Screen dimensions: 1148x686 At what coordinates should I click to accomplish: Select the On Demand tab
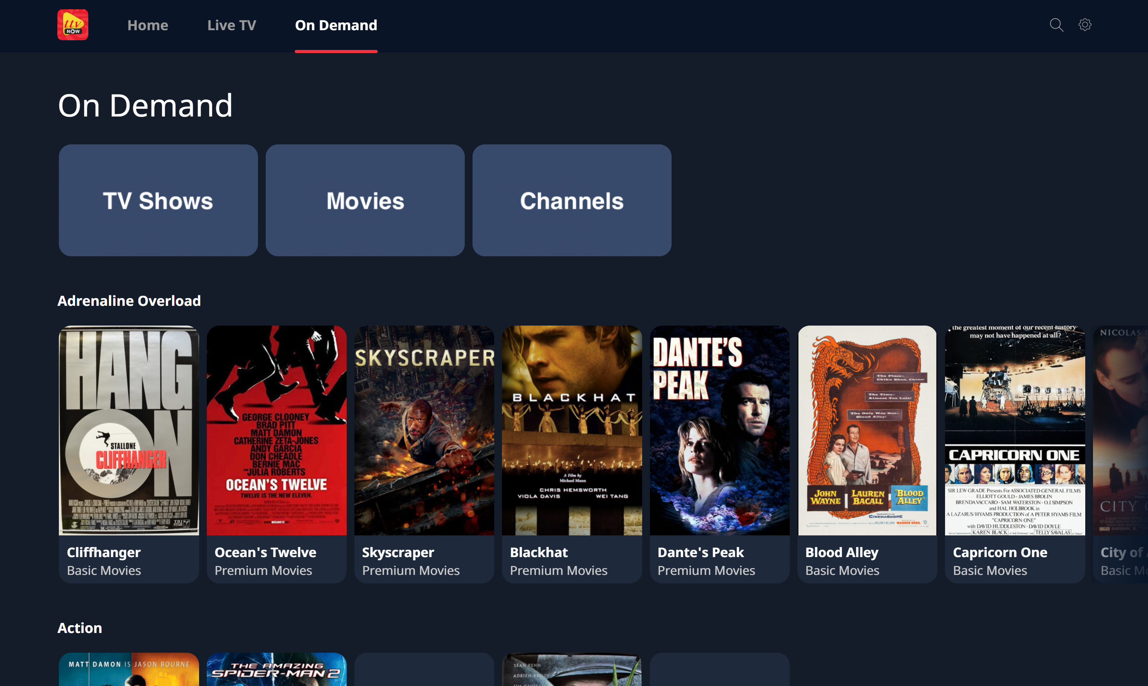pyautogui.click(x=336, y=25)
